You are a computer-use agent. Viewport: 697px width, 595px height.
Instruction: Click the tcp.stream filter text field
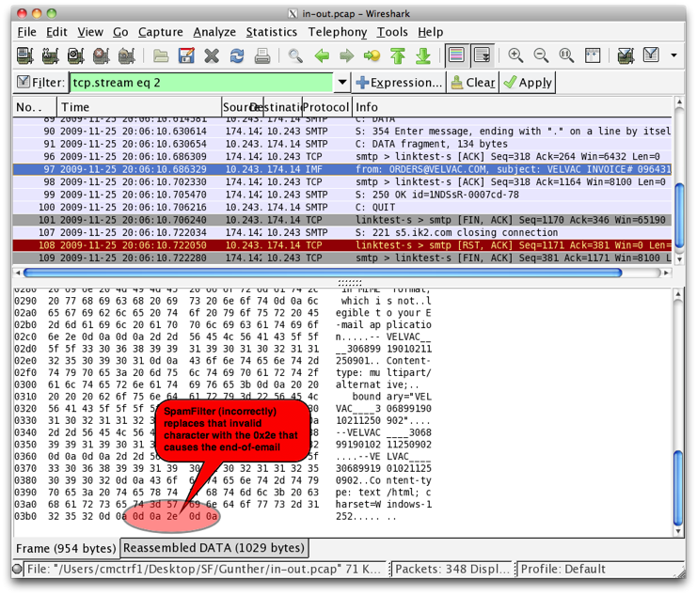(x=199, y=83)
